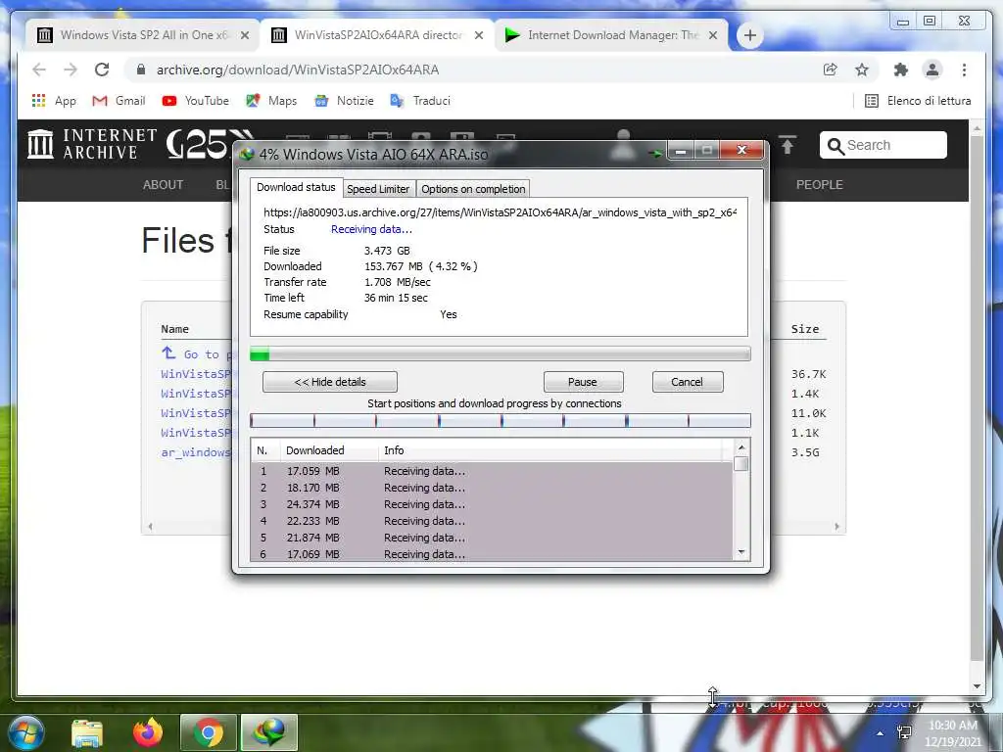Screen dimensions: 1003x752
Task: Click the address bar URL
Action: (x=298, y=70)
